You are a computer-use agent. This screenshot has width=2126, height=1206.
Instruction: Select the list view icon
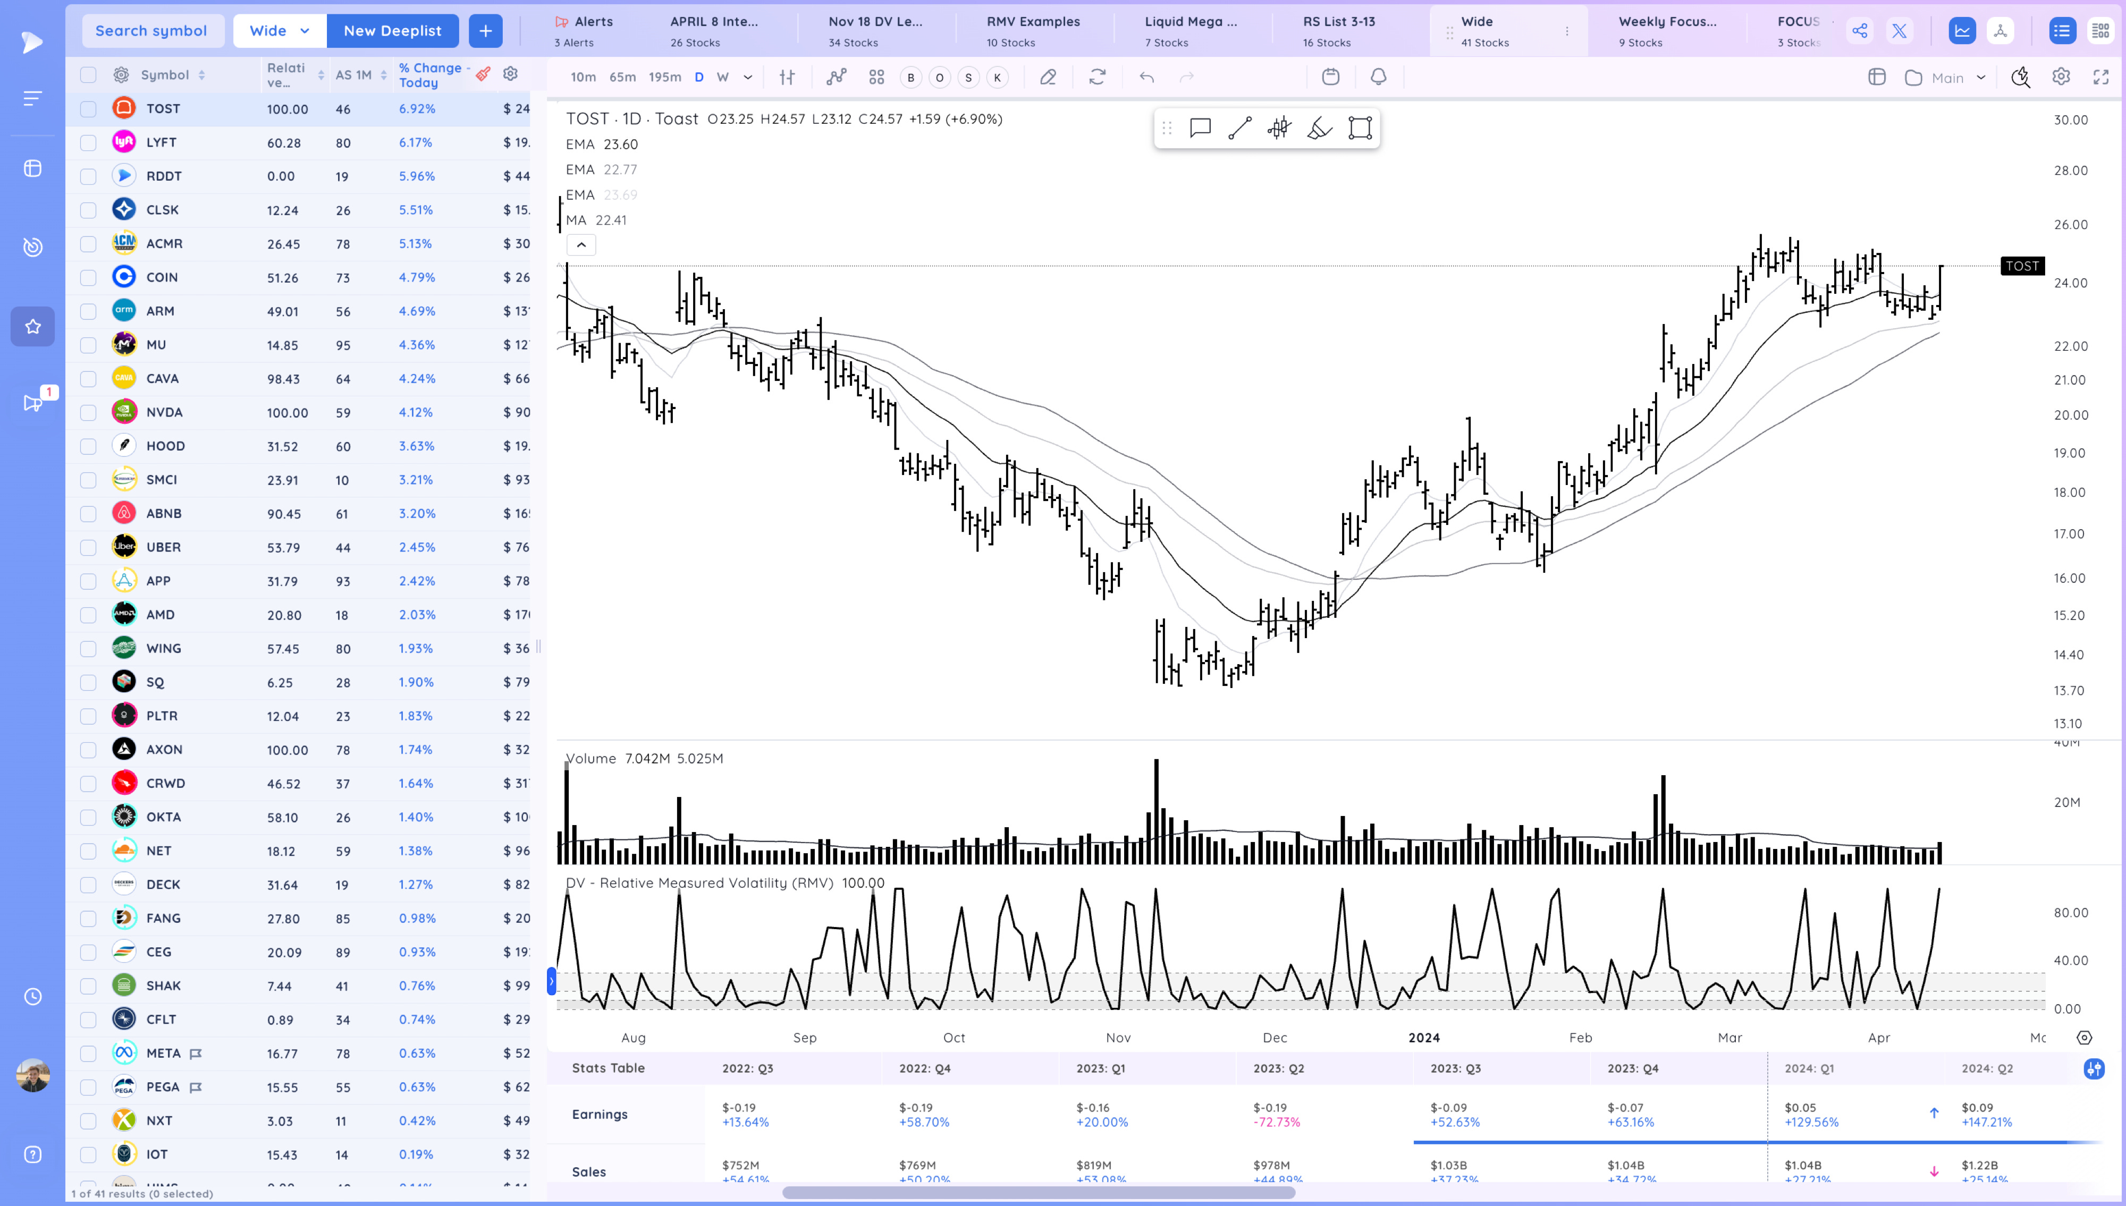(x=2062, y=31)
